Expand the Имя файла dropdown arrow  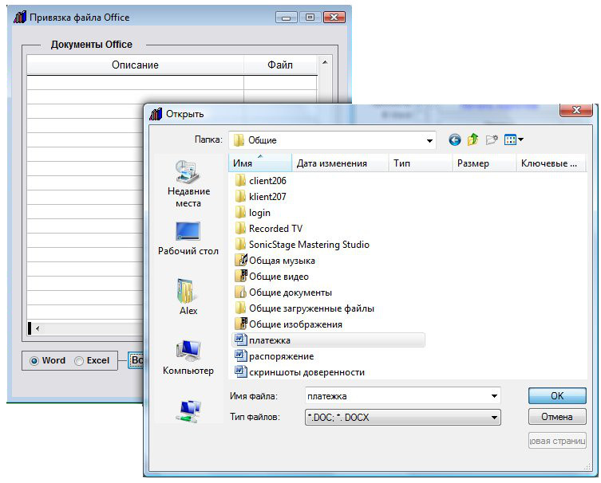(494, 396)
